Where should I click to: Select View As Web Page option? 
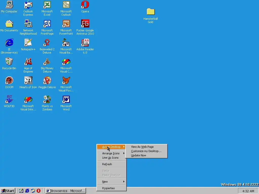(146, 147)
